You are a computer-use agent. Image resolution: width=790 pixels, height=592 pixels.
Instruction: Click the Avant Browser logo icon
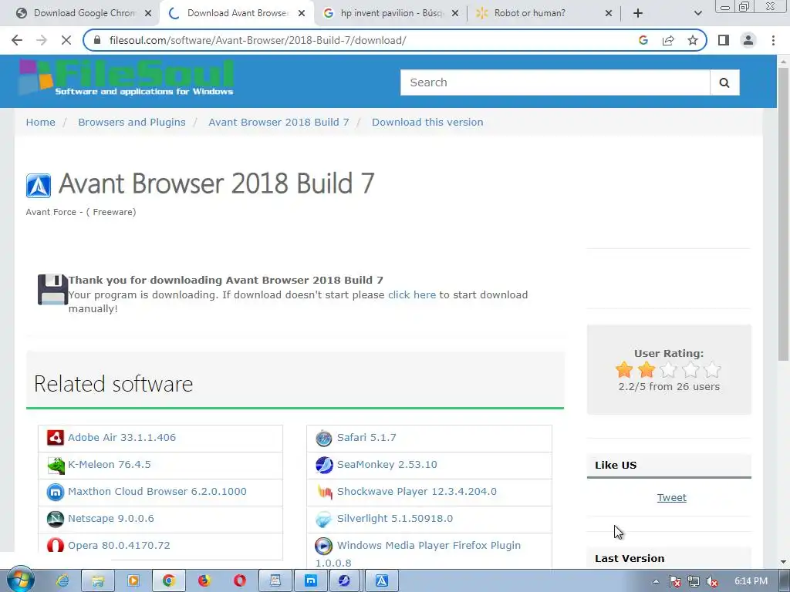(x=39, y=186)
